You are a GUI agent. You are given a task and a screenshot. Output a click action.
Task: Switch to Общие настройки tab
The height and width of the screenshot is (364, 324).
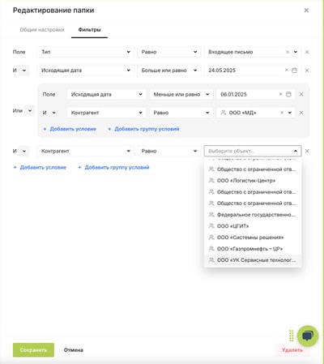point(42,30)
